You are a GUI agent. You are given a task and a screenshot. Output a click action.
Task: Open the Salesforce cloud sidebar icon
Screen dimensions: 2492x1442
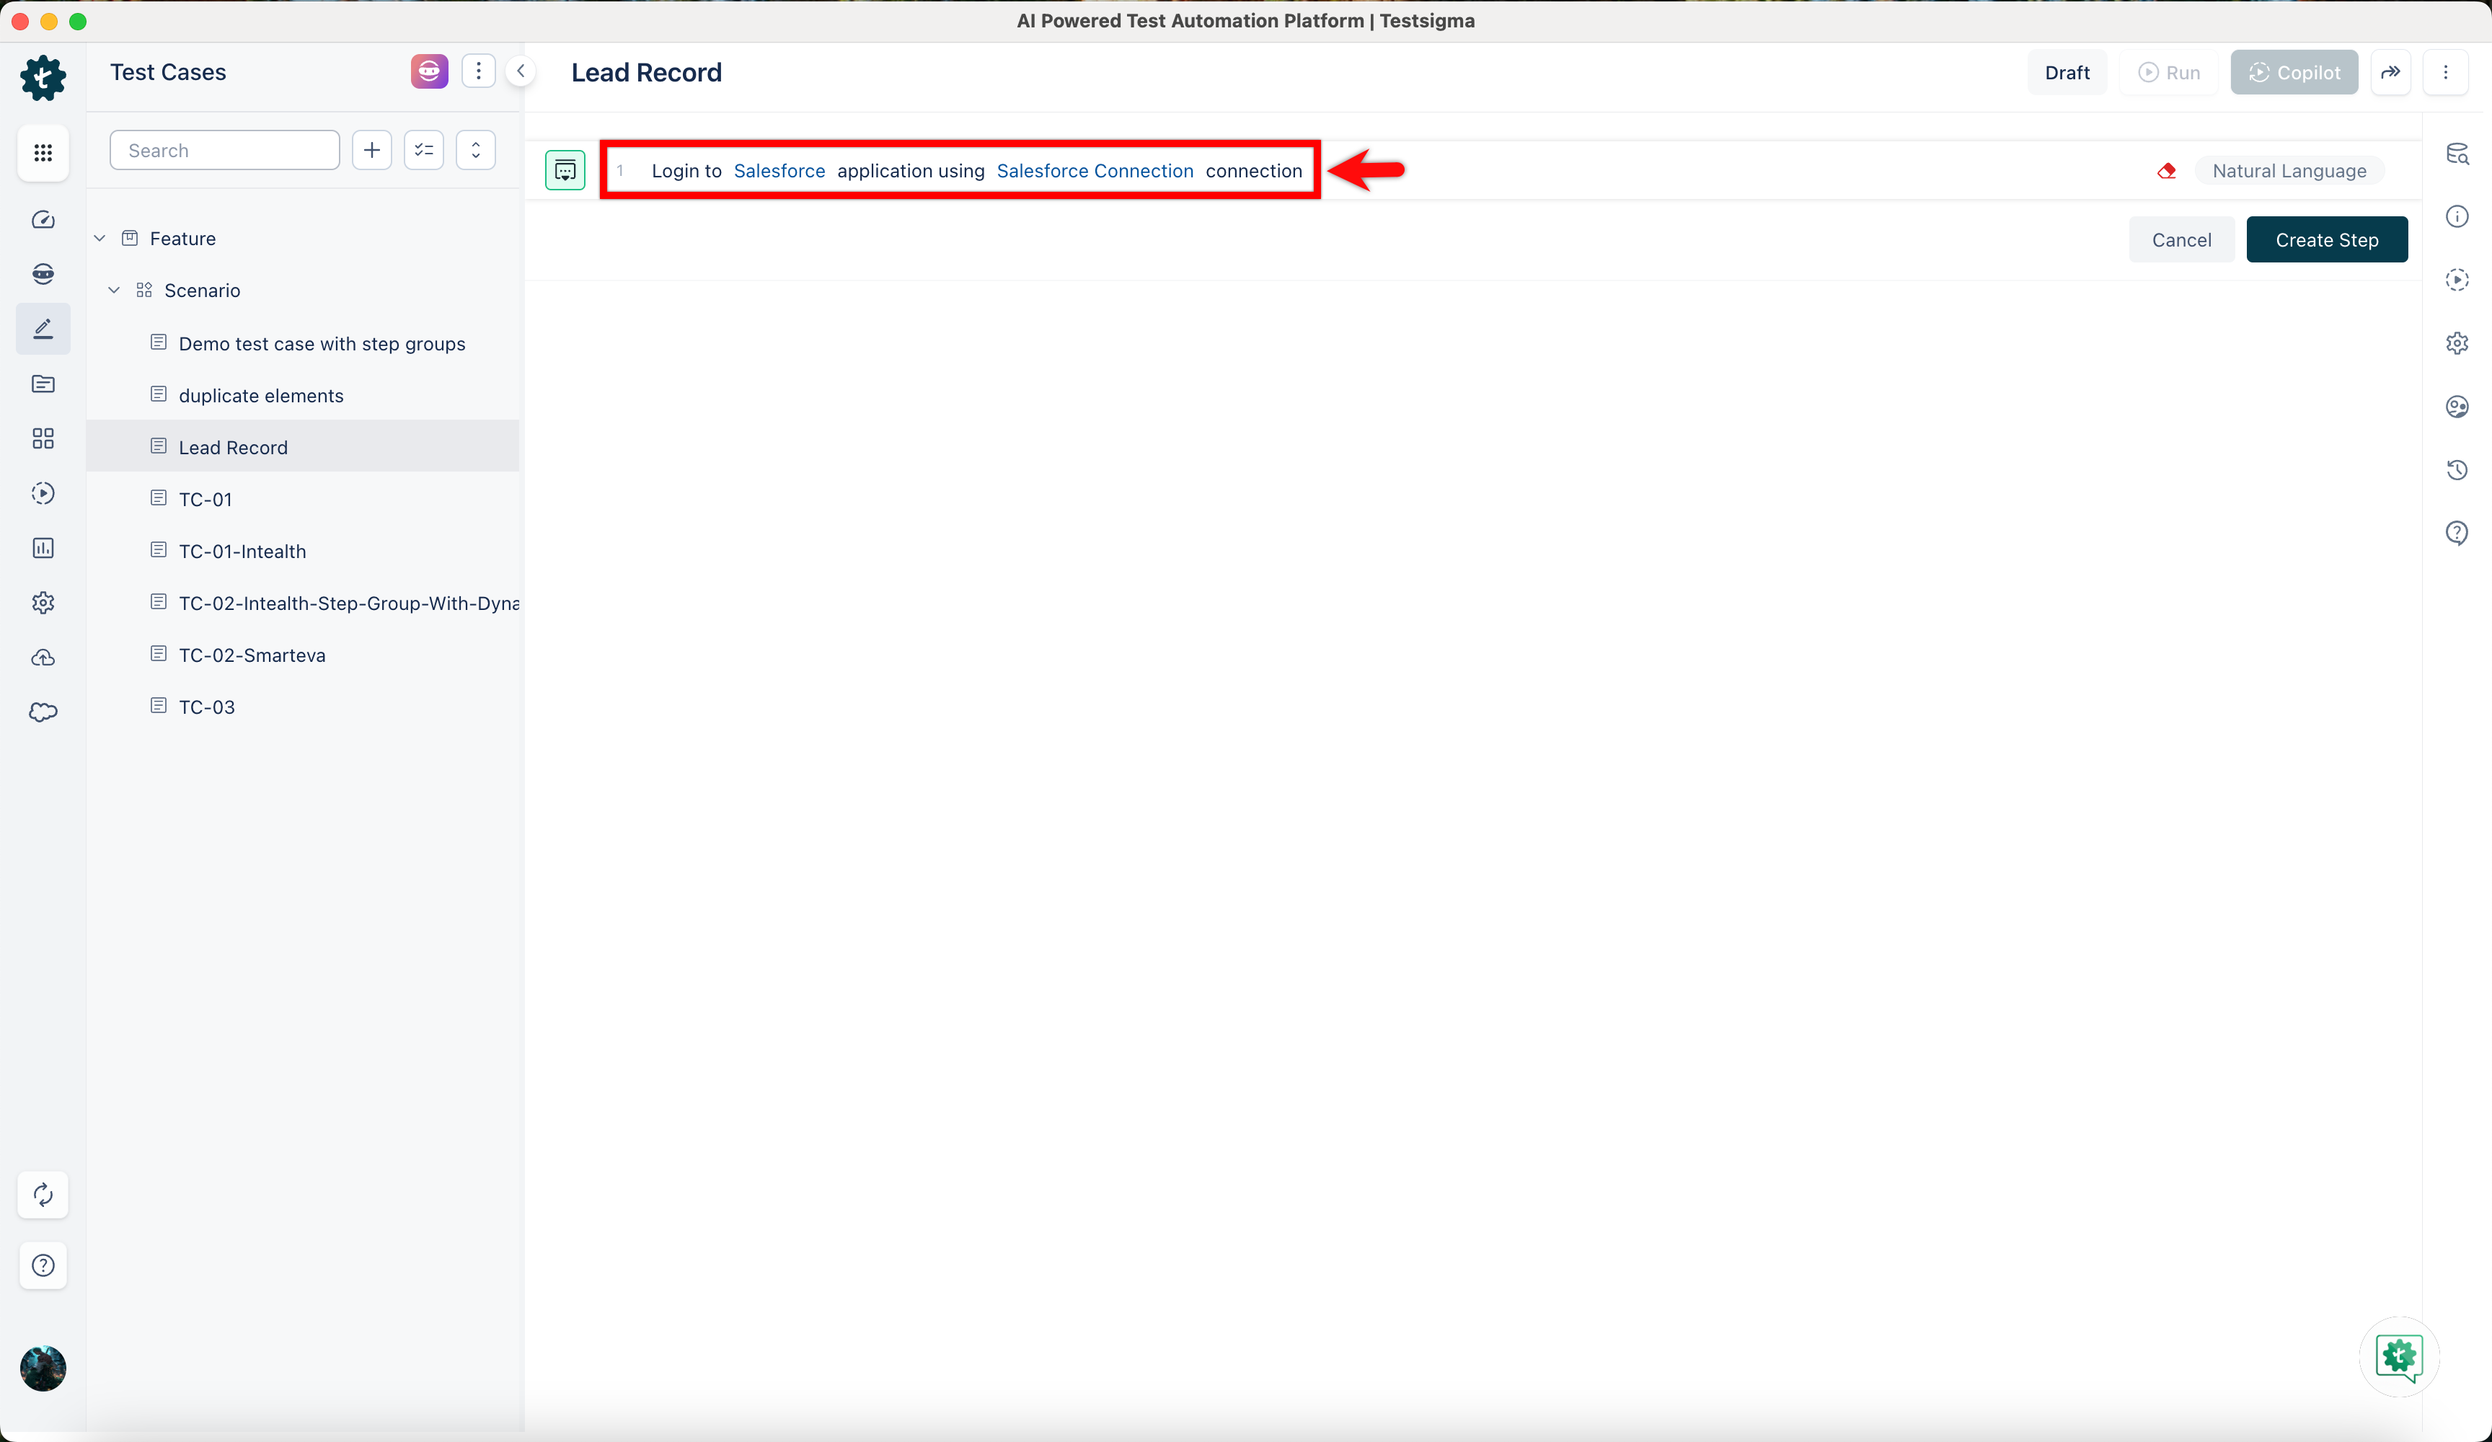pos(43,712)
